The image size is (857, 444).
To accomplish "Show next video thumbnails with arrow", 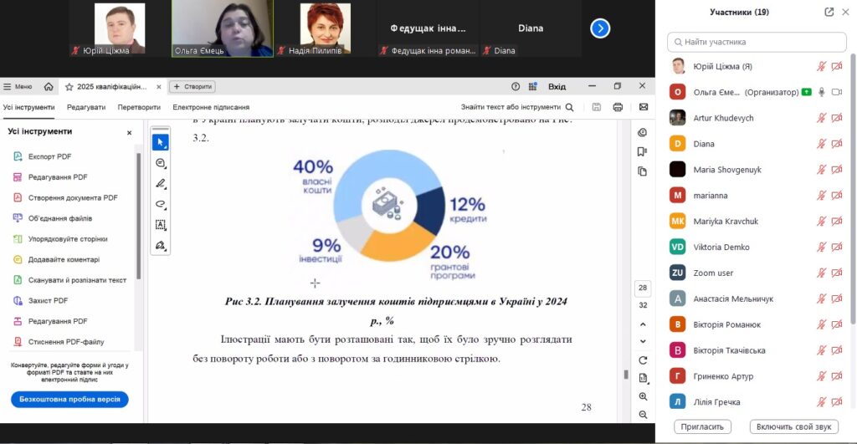I will 599,28.
